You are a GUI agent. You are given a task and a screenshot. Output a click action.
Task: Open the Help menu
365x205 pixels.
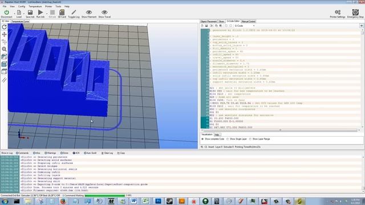pyautogui.click(x=67, y=6)
